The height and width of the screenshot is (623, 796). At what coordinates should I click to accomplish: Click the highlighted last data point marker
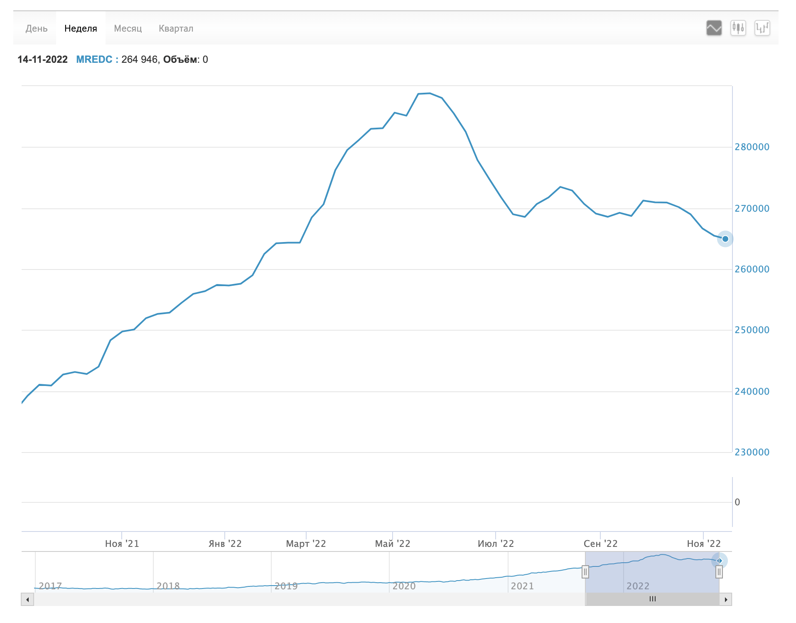tap(725, 239)
